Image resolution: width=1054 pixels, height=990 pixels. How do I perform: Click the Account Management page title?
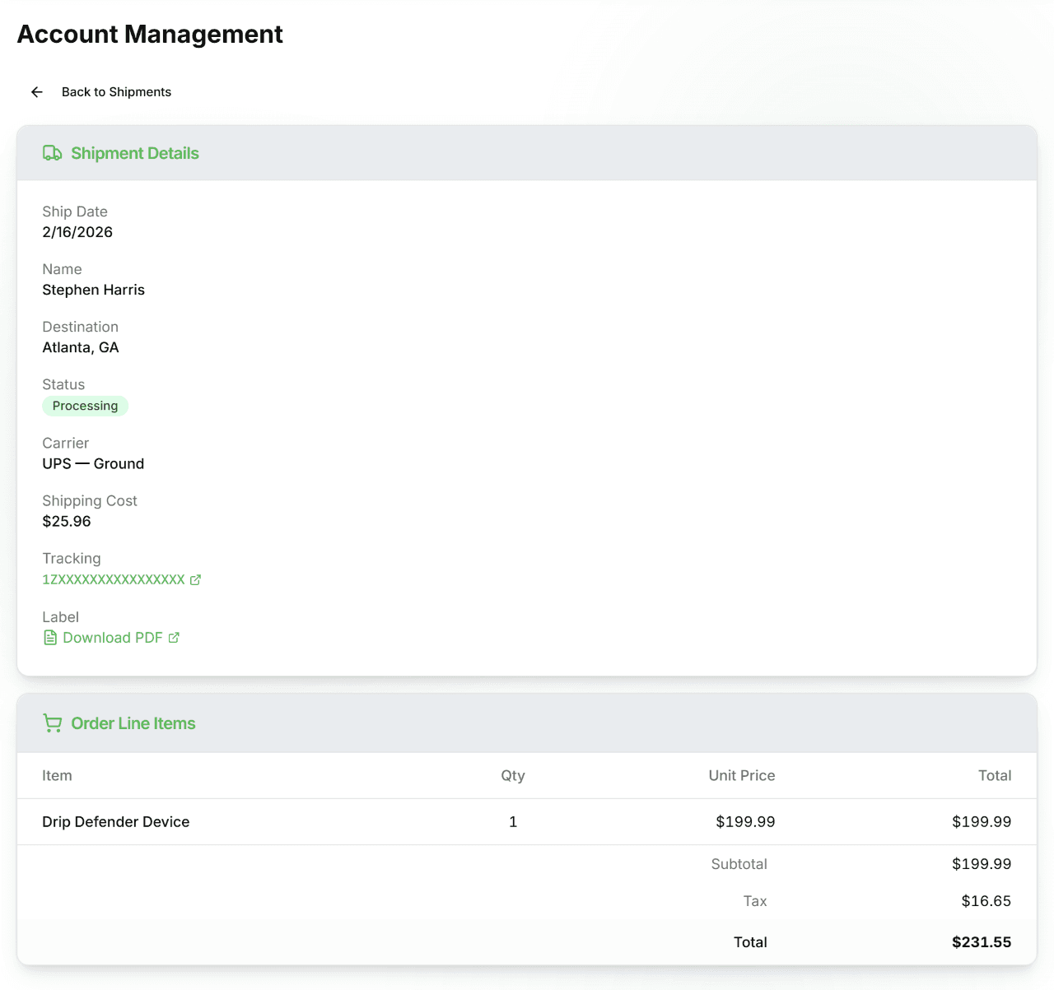[151, 35]
